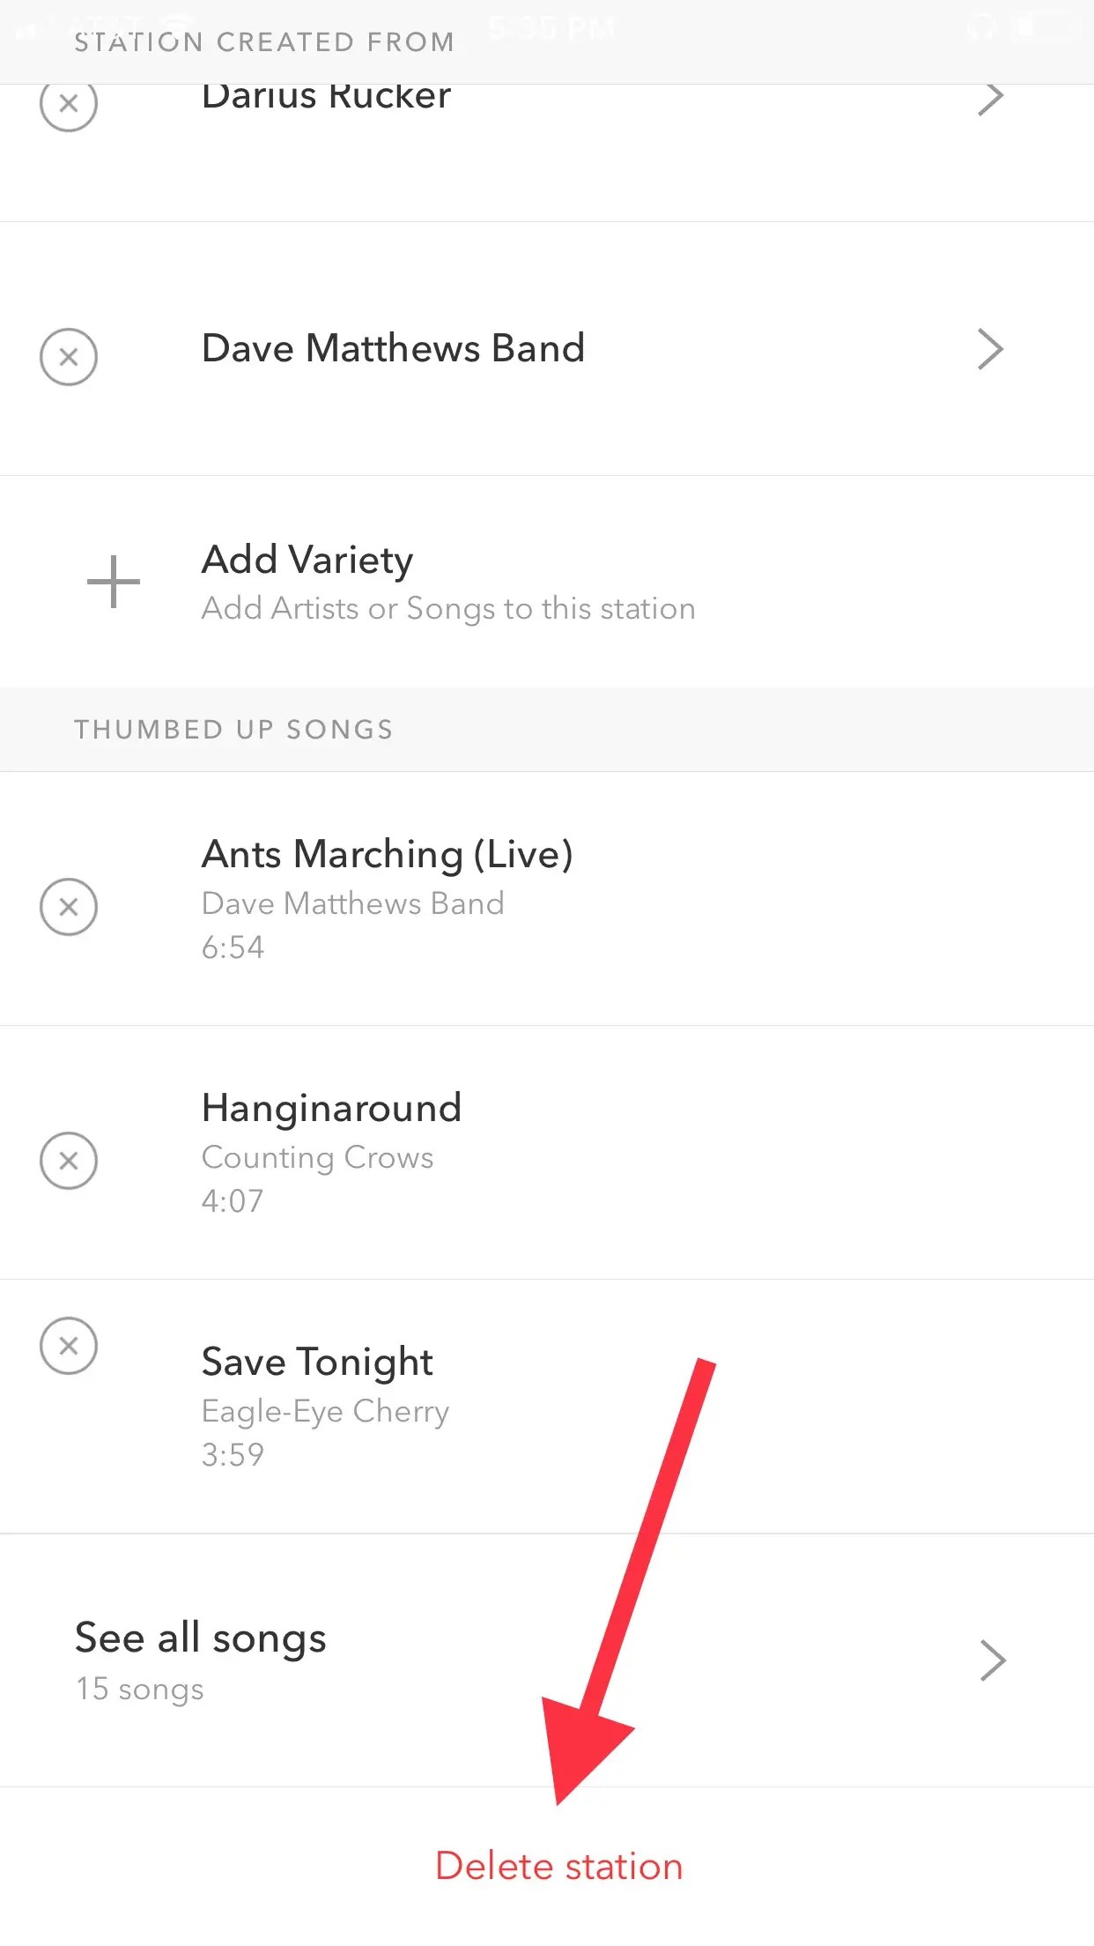The width and height of the screenshot is (1094, 1946).
Task: Select the Dave Matthews Band seed row
Action: point(547,349)
